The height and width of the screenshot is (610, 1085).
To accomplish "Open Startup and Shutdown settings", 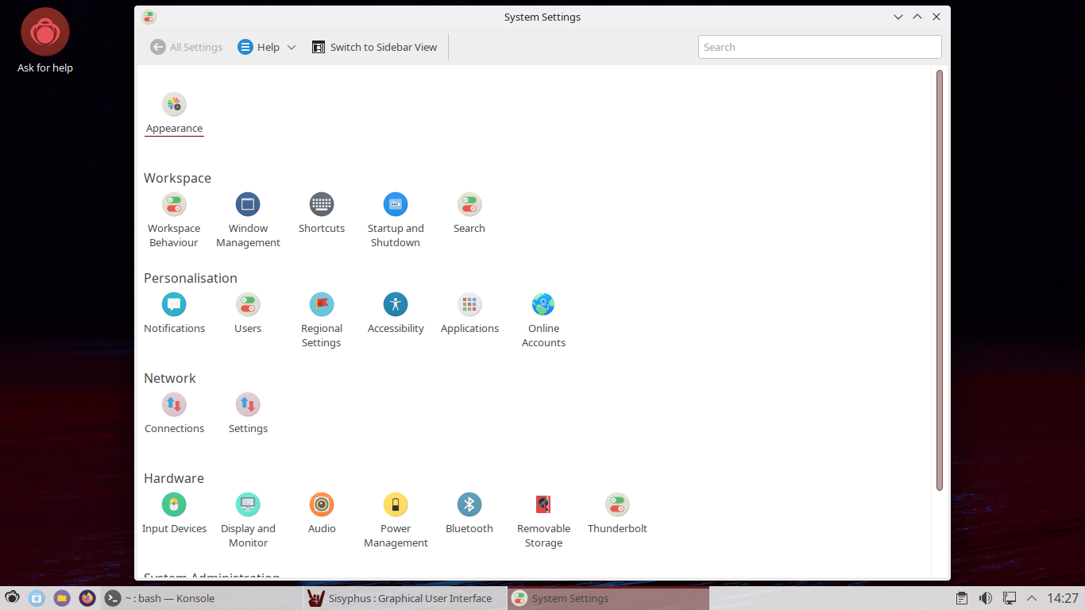I will pyautogui.click(x=396, y=221).
